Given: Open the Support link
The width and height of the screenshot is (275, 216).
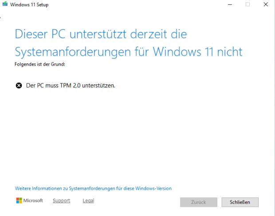Looking at the screenshot, I should click(61, 200).
